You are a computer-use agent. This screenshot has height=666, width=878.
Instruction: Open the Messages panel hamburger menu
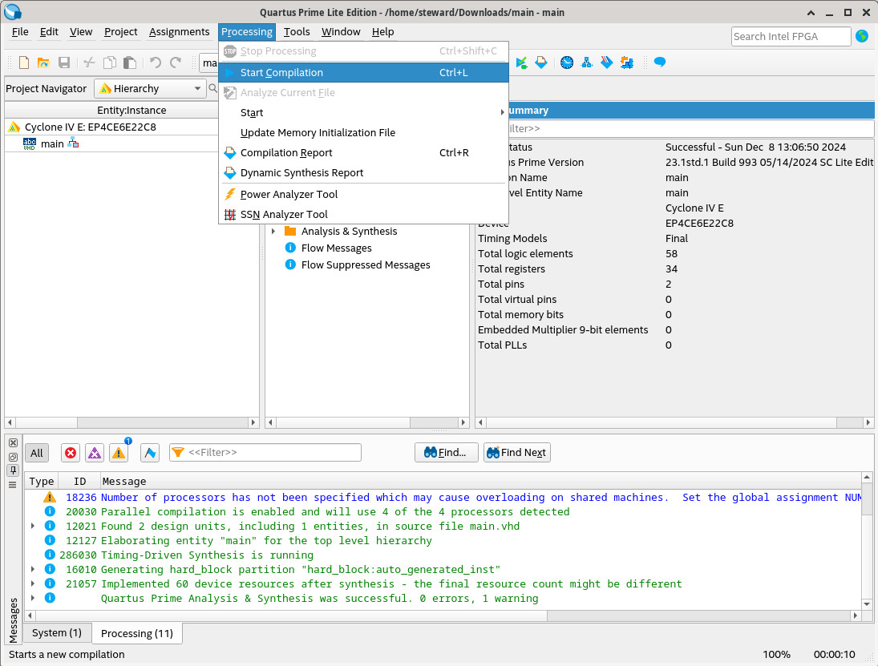pos(13,485)
